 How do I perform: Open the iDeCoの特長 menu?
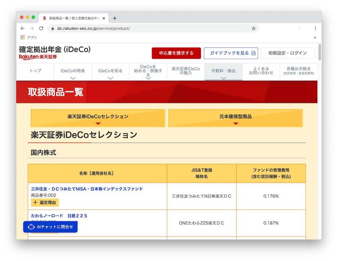(x=73, y=72)
